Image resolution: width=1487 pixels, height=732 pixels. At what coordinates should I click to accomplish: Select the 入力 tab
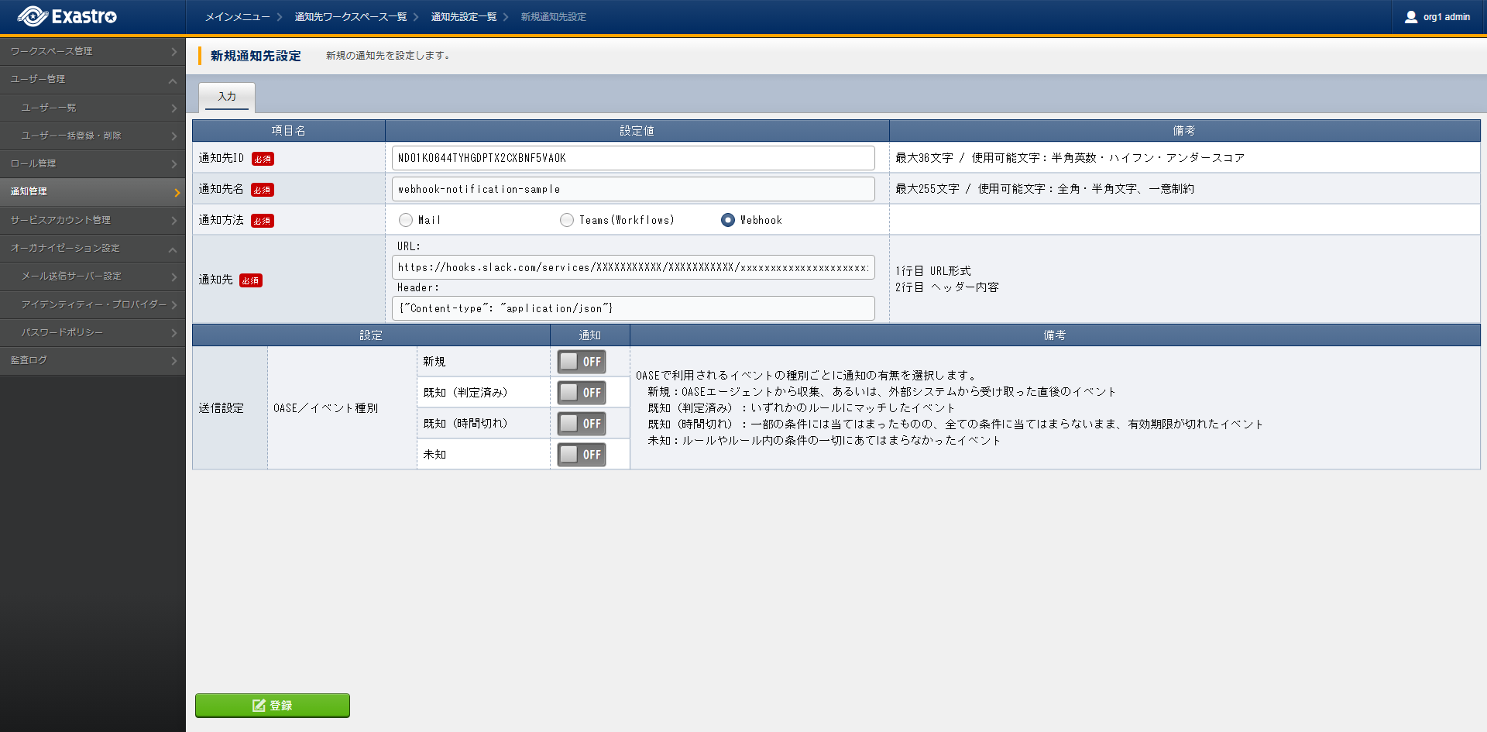pyautogui.click(x=227, y=97)
